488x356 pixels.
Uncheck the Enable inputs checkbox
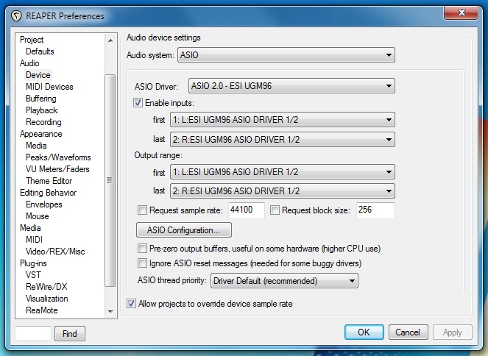(138, 102)
